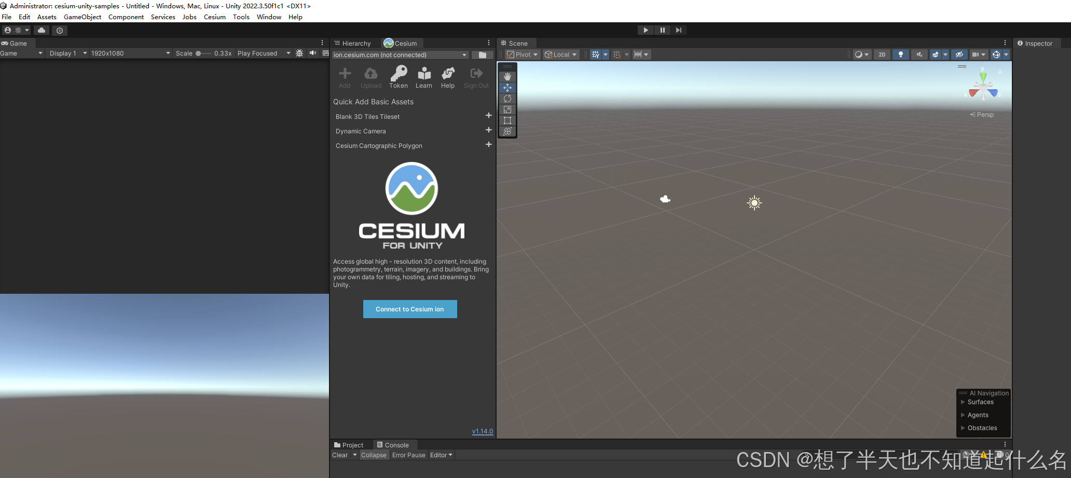
Task: Open the Pivot mode dropdown
Action: click(523, 54)
